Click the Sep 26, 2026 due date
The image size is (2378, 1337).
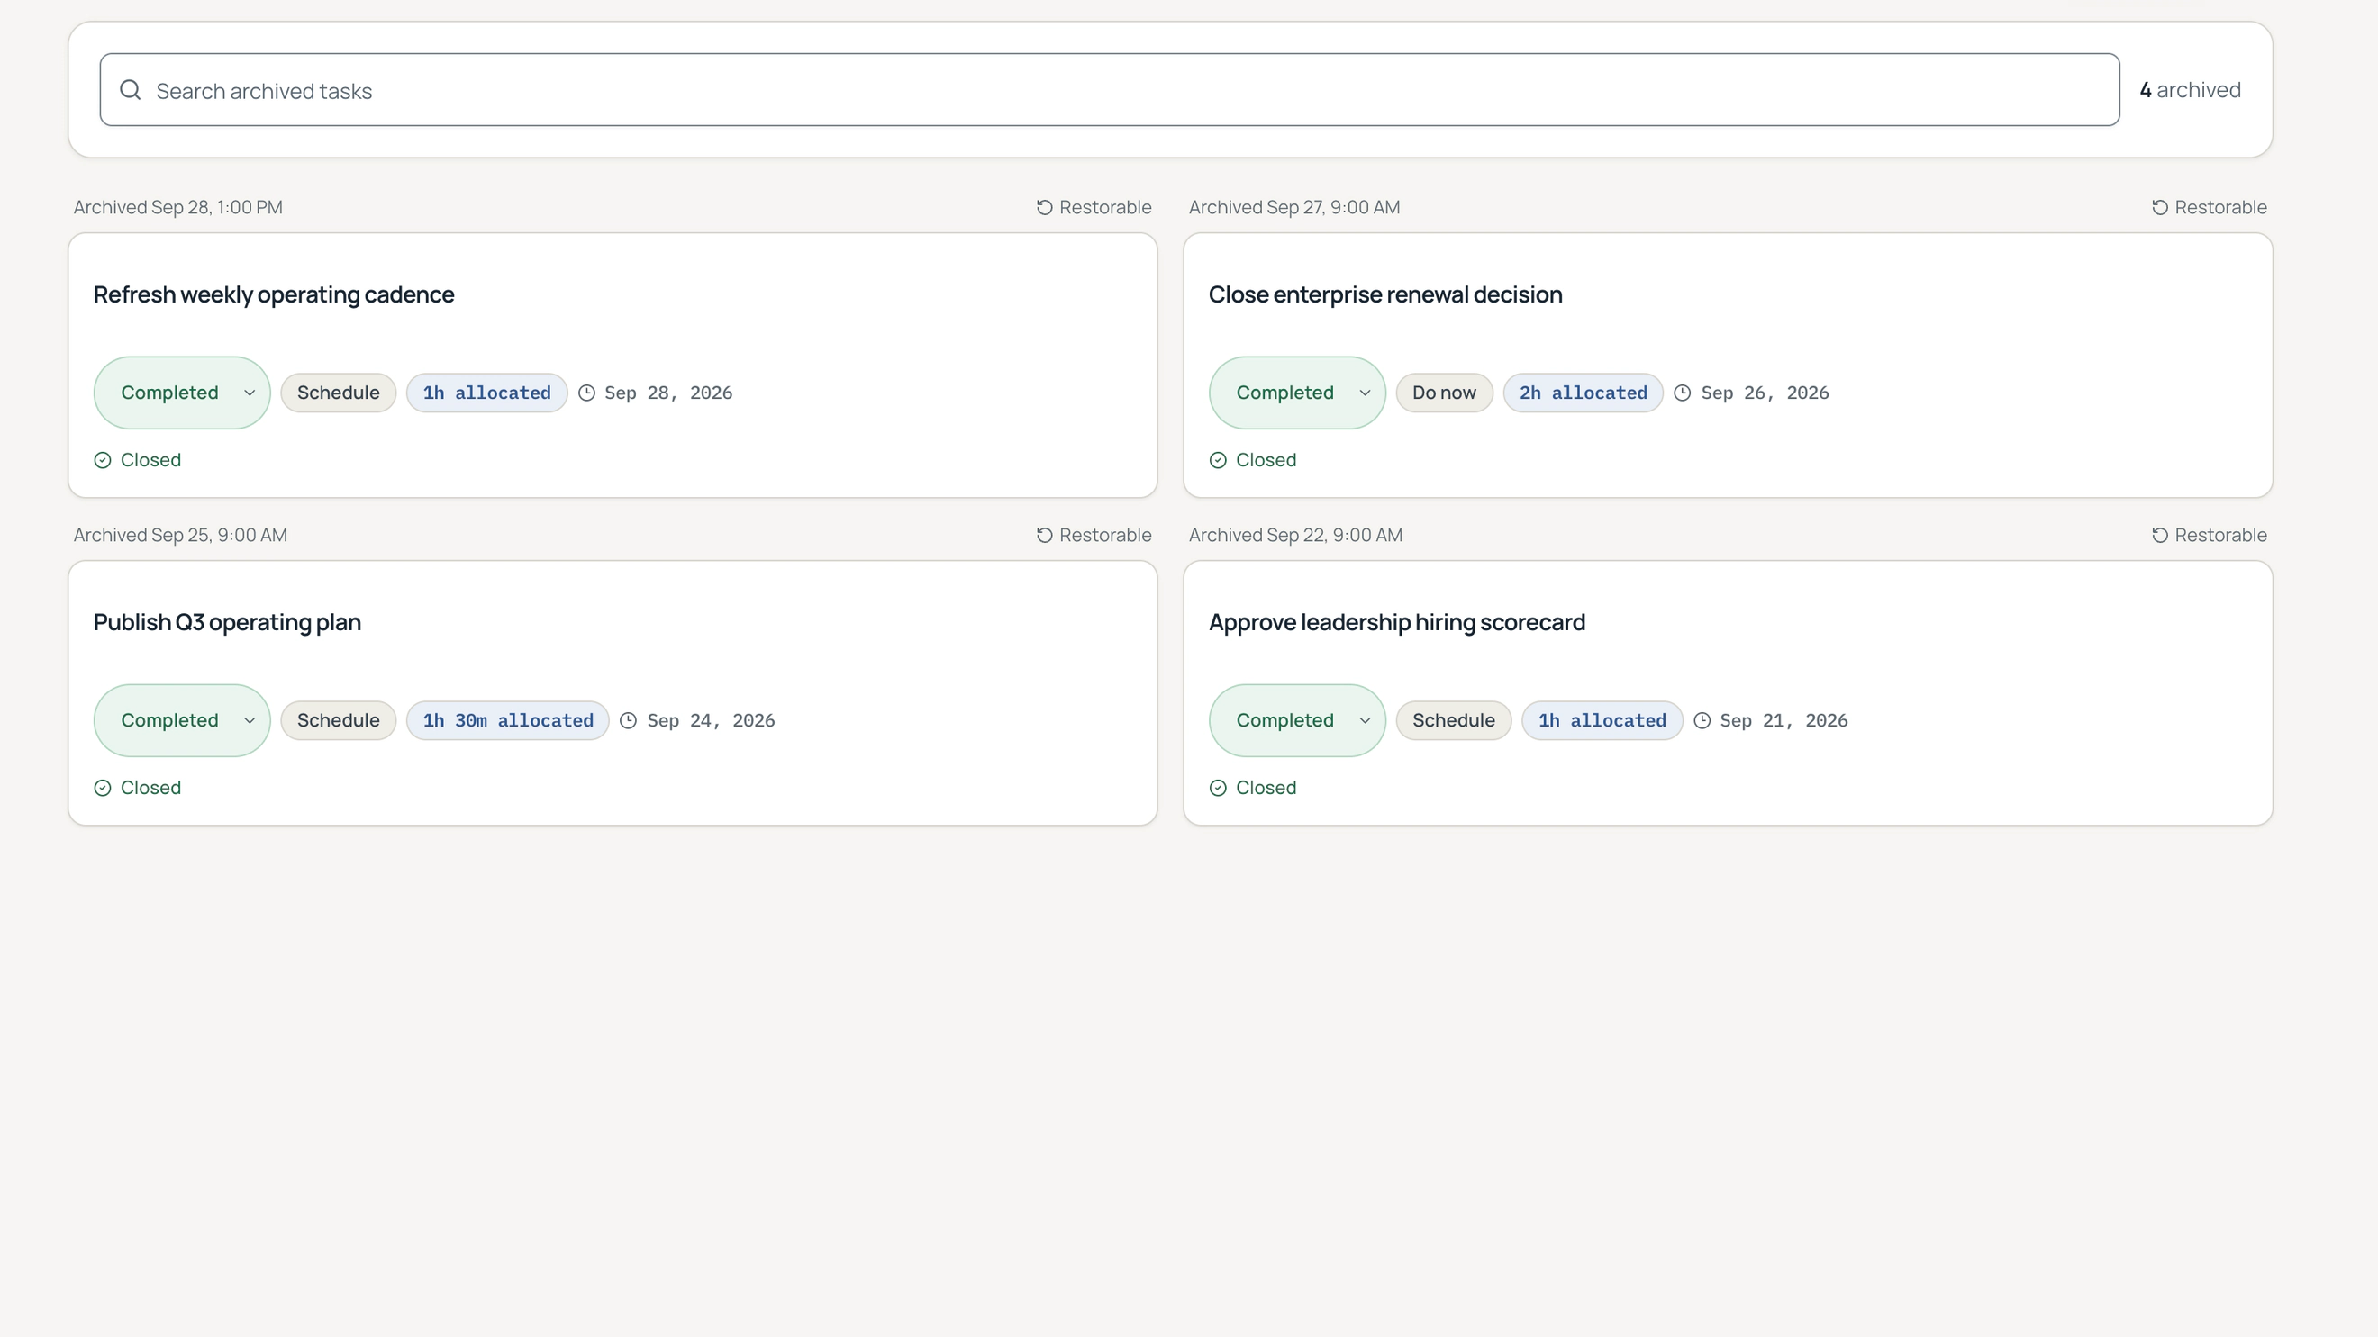(x=1765, y=393)
